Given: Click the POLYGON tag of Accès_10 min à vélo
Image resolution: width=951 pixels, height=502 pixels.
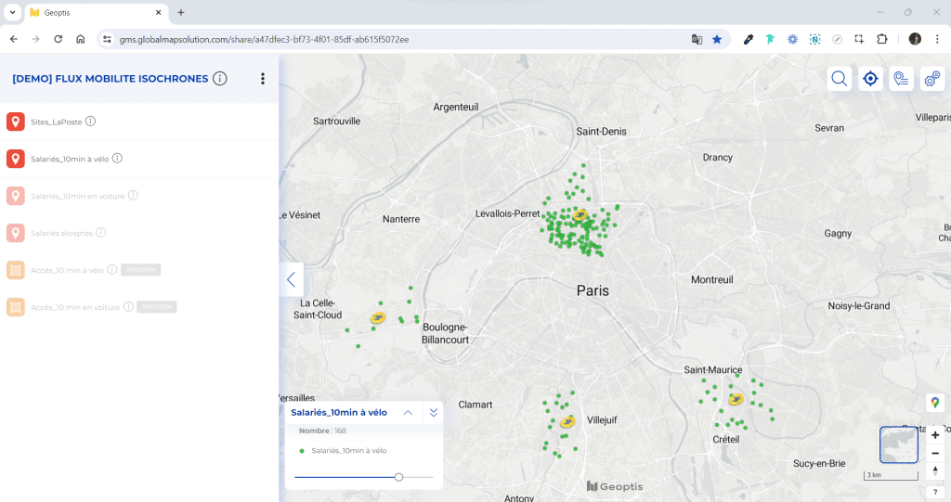Looking at the screenshot, I should click(141, 270).
